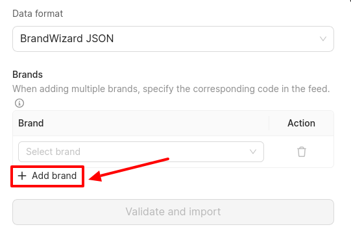This screenshot has height=238, width=351.
Task: Click the Data format field label
Action: pyautogui.click(x=38, y=14)
